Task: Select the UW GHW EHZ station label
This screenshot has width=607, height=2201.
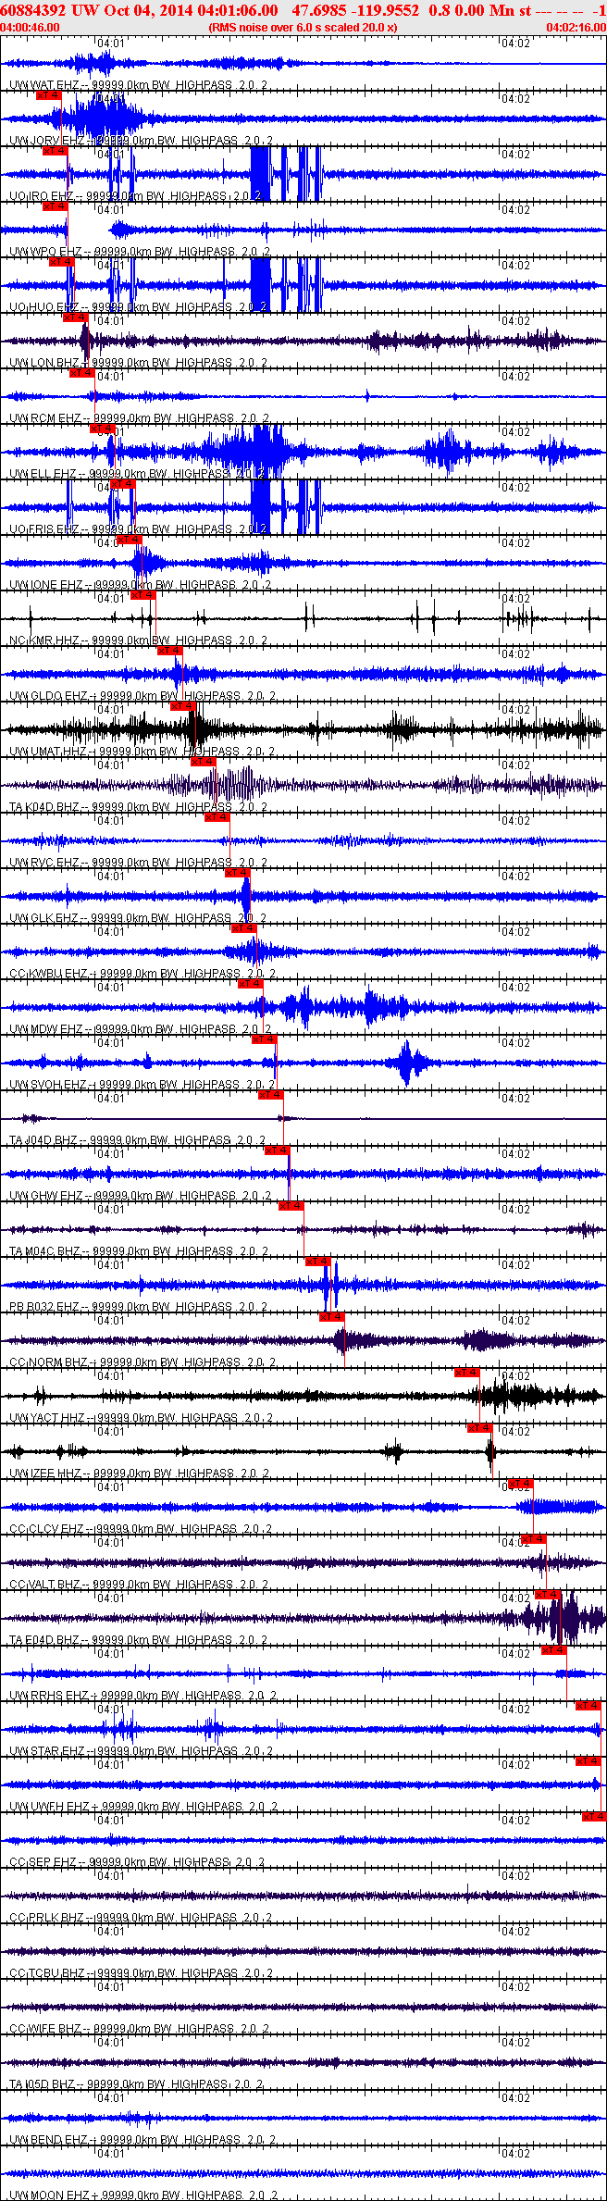Action: pyautogui.click(x=140, y=1195)
